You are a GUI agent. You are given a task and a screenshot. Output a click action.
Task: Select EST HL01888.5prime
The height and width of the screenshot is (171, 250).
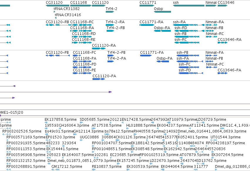click(x=141, y=125)
